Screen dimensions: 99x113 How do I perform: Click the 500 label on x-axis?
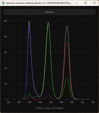click(x=40, y=102)
